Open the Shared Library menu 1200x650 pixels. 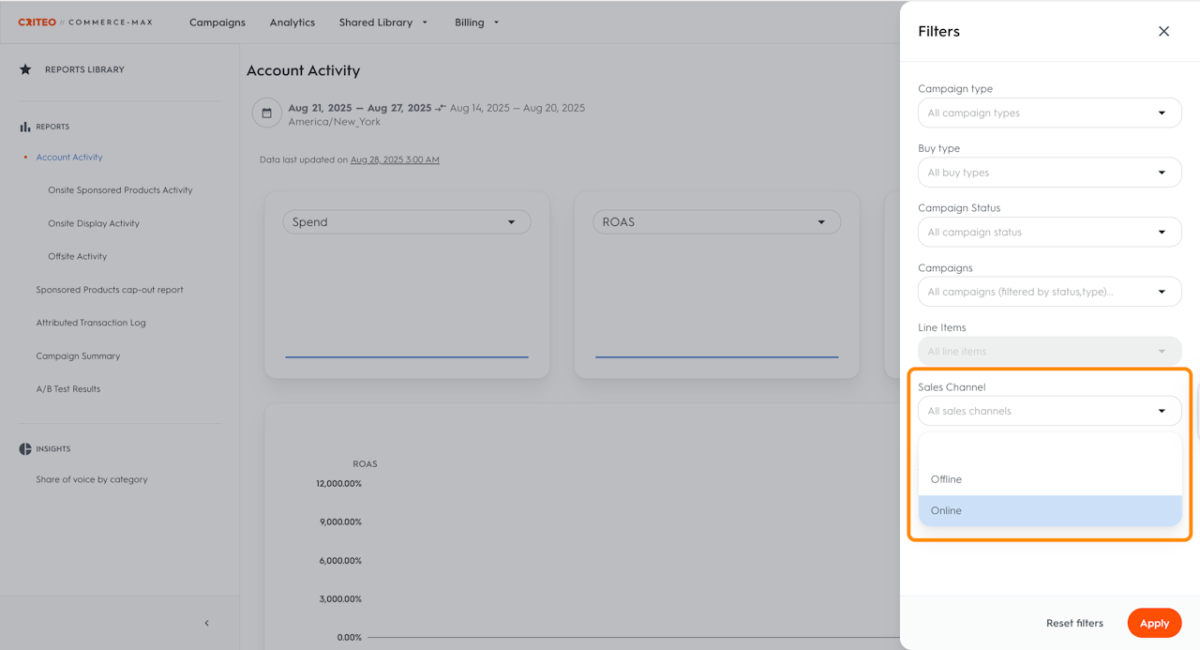(382, 23)
